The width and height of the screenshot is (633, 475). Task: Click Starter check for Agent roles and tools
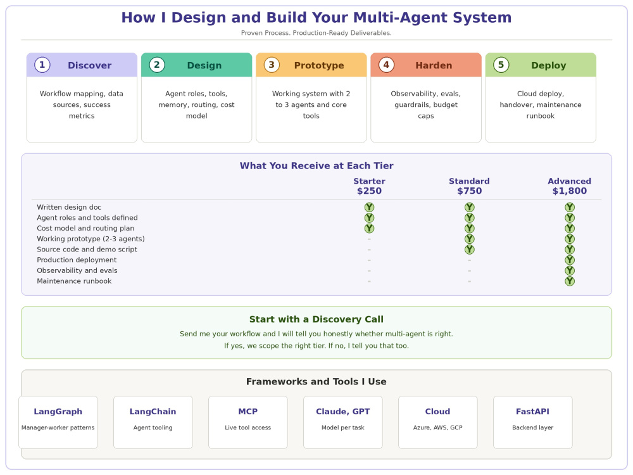(370, 218)
